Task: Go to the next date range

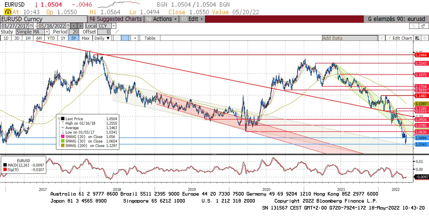Action: click(80, 26)
